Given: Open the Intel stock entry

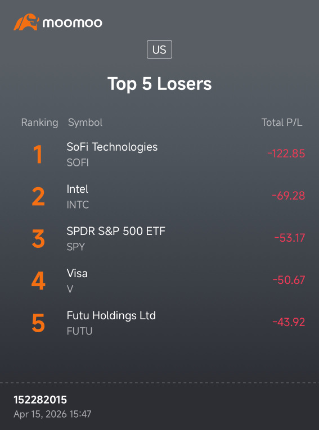Looking at the screenshot, I should pyautogui.click(x=160, y=197).
